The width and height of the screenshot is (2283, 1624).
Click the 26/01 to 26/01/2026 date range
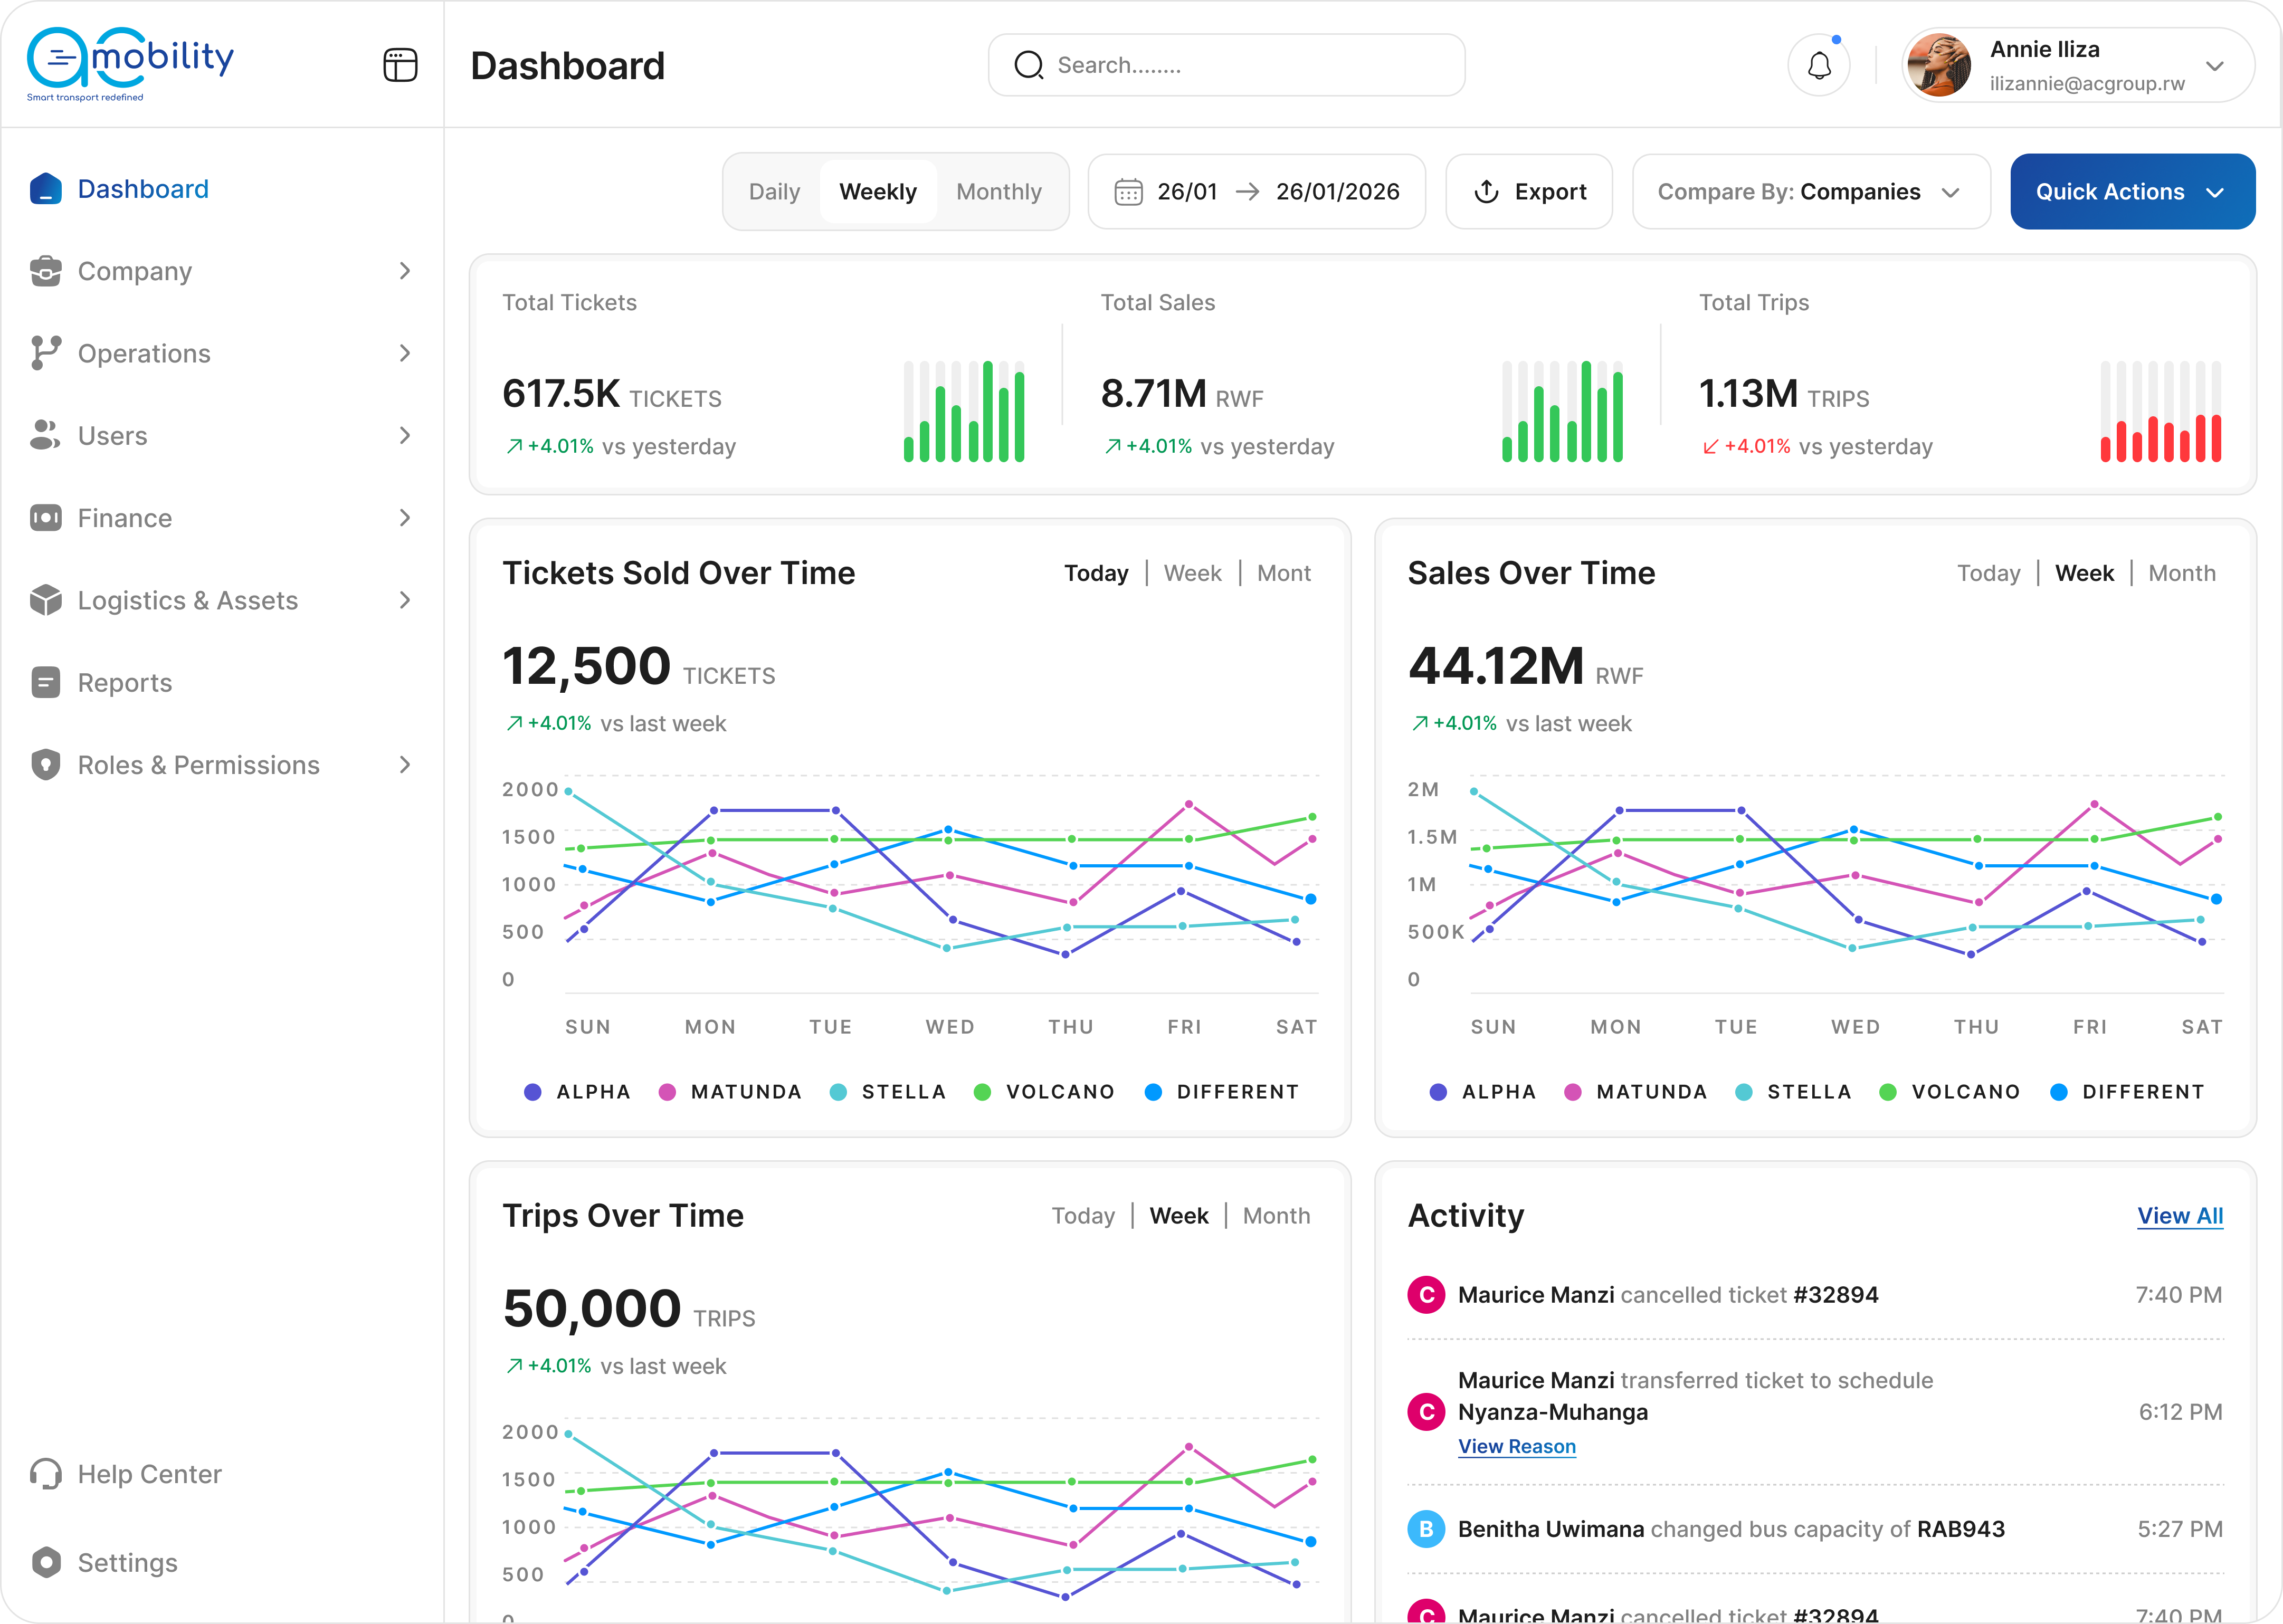point(1256,192)
